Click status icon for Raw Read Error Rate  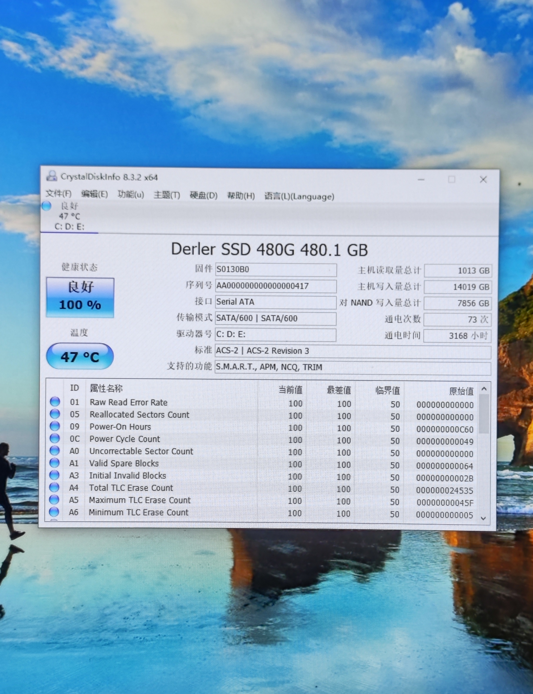click(55, 402)
